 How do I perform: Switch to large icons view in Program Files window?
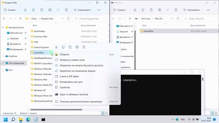coord(106,113)
